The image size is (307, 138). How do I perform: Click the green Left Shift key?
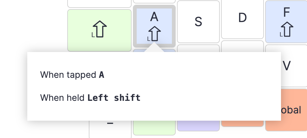(99, 30)
